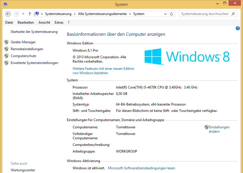Click the magnifier search icon

(233, 14)
